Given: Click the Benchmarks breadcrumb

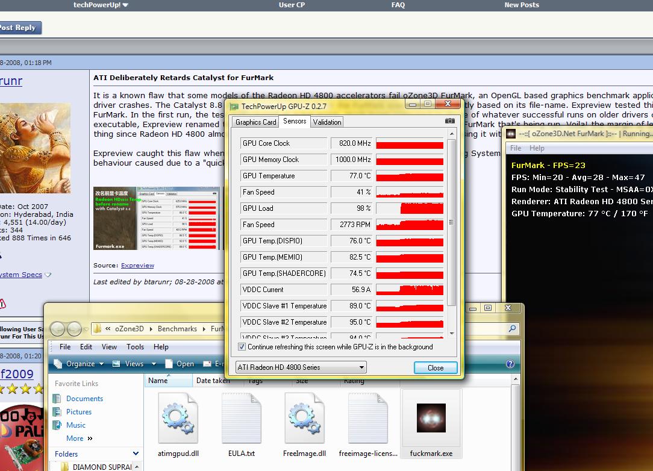Looking at the screenshot, I should point(177,329).
